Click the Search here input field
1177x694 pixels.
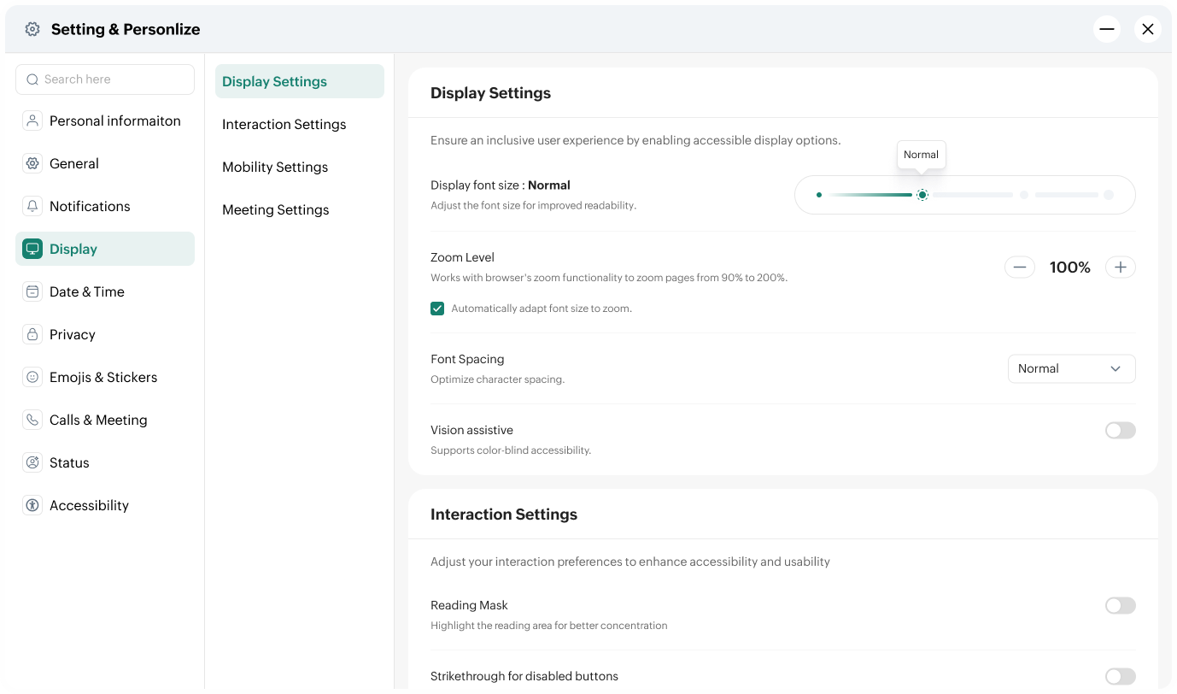(105, 79)
